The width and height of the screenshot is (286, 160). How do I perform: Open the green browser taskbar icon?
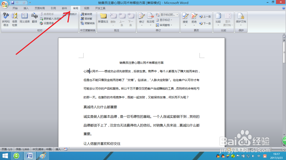coord(16,156)
